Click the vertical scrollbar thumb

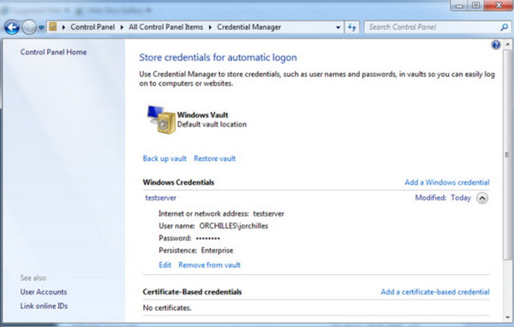click(507, 155)
